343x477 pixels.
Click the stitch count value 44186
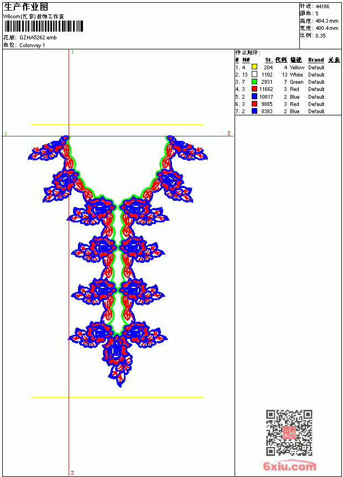[323, 6]
